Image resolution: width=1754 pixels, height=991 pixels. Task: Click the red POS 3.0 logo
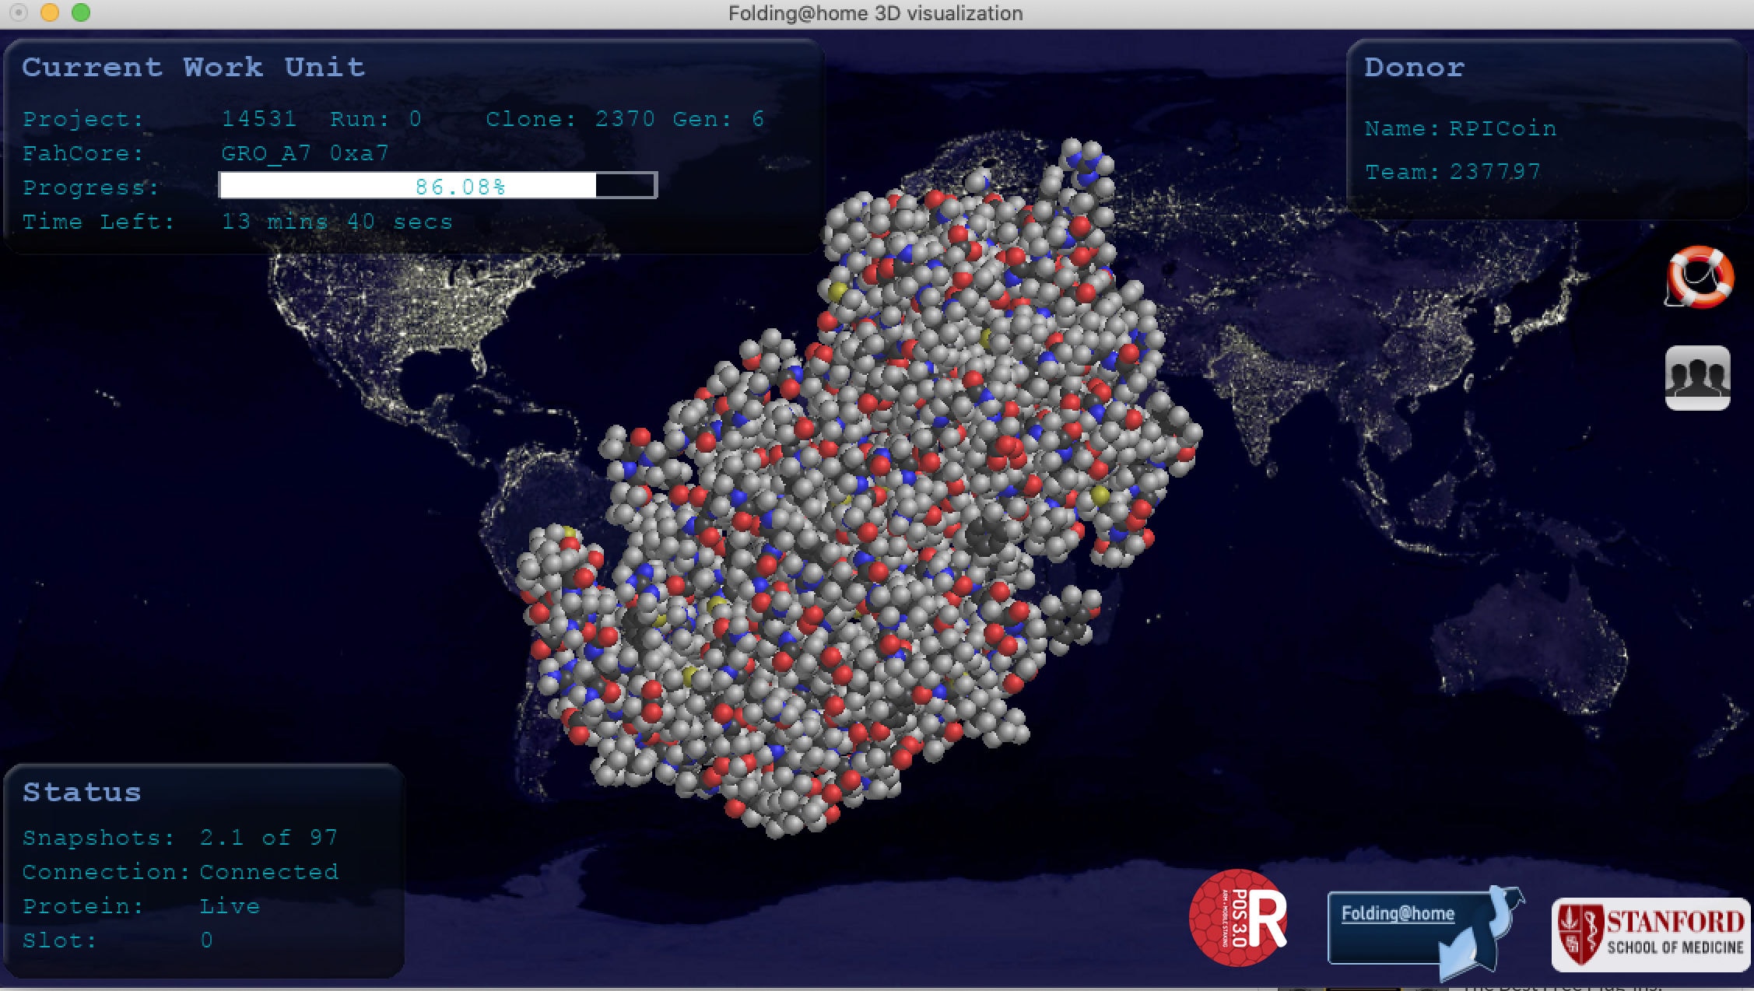pos(1237,918)
